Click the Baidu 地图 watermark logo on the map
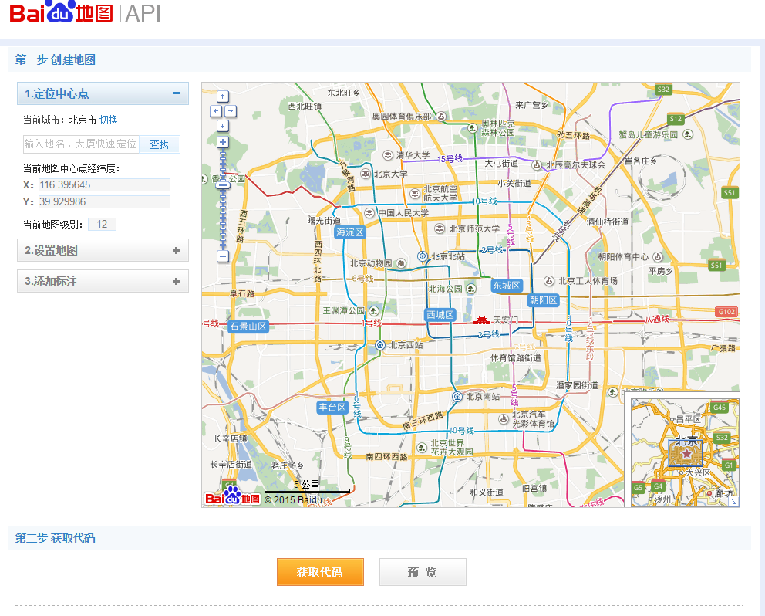The height and width of the screenshot is (616, 765). pos(231,497)
